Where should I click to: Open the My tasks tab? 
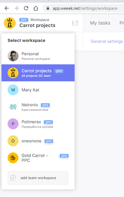pyautogui.click(x=100, y=23)
